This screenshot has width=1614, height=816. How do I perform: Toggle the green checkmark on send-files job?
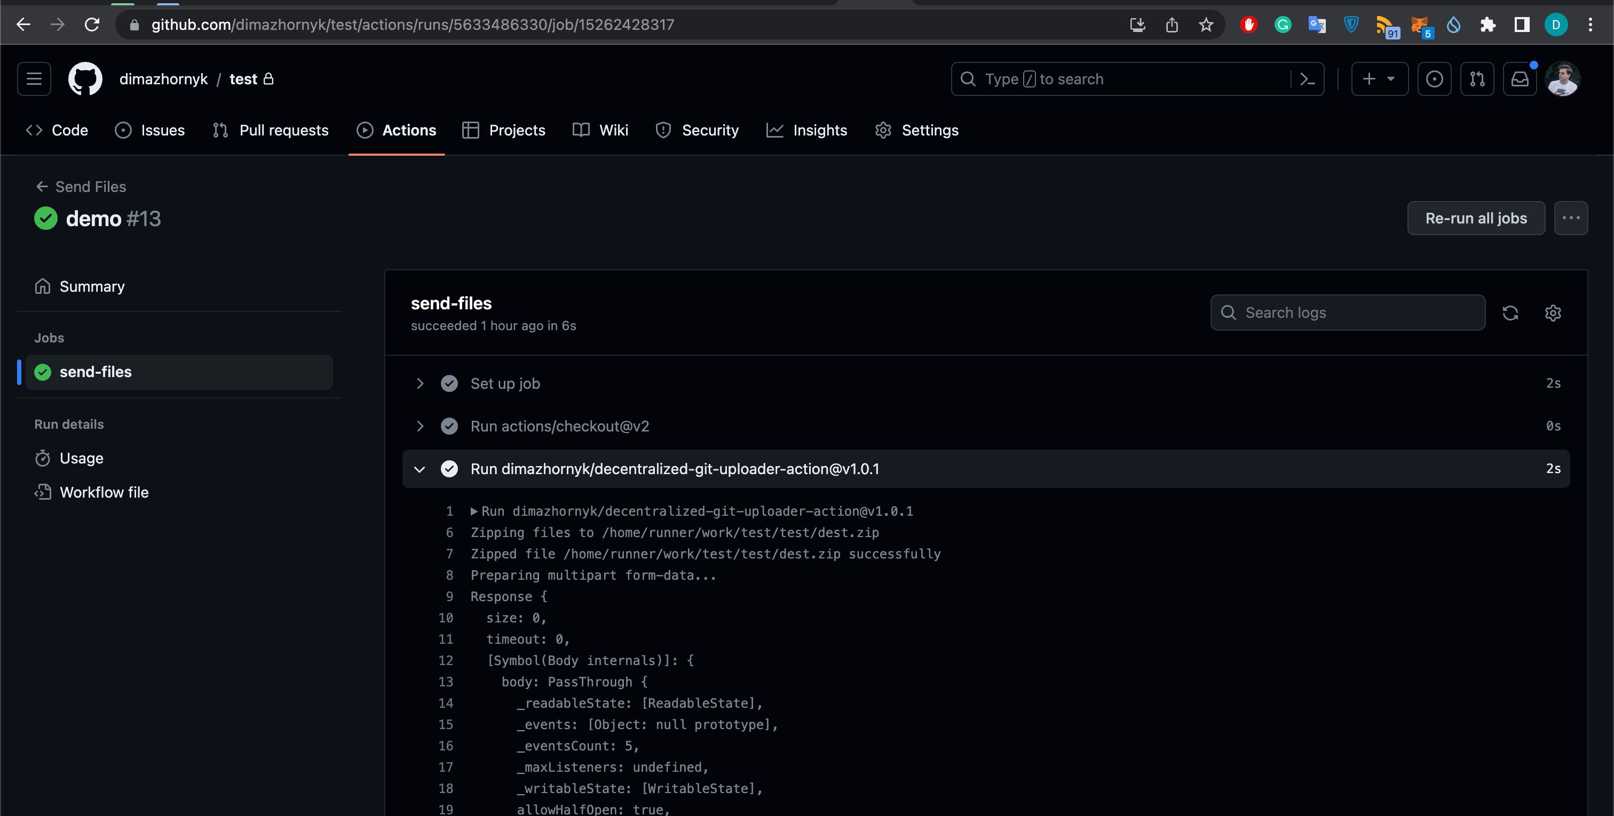pyautogui.click(x=42, y=372)
